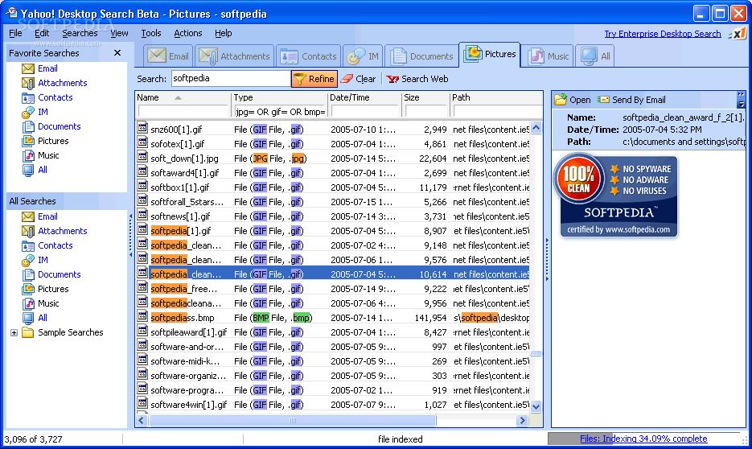Select the softnews[1].gif row

point(333,216)
